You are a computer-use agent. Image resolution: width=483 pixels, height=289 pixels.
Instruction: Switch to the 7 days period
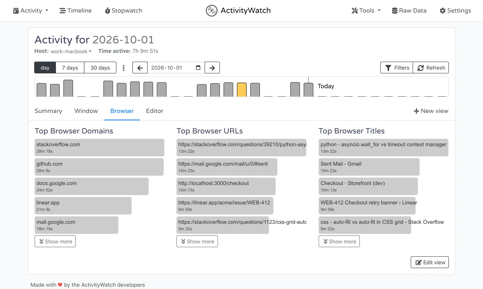(x=70, y=68)
